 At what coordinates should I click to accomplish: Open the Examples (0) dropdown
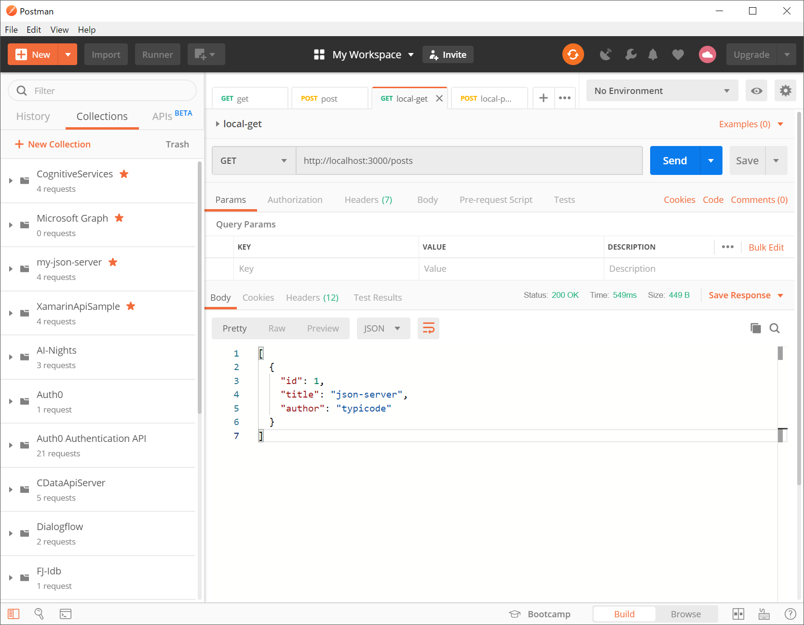(x=751, y=124)
